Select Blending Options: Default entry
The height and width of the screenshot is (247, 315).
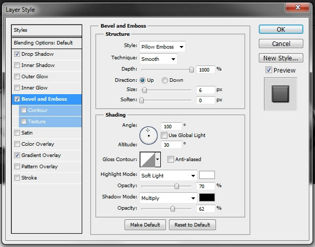point(46,42)
